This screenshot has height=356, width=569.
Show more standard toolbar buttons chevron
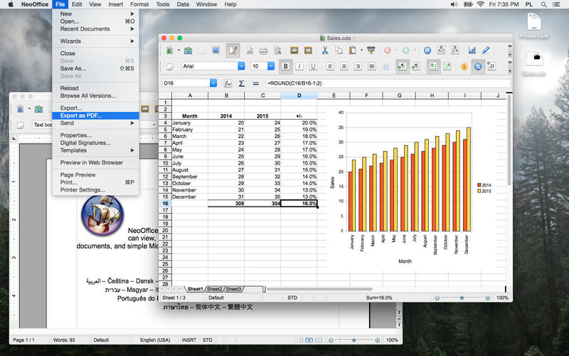tap(509, 46)
